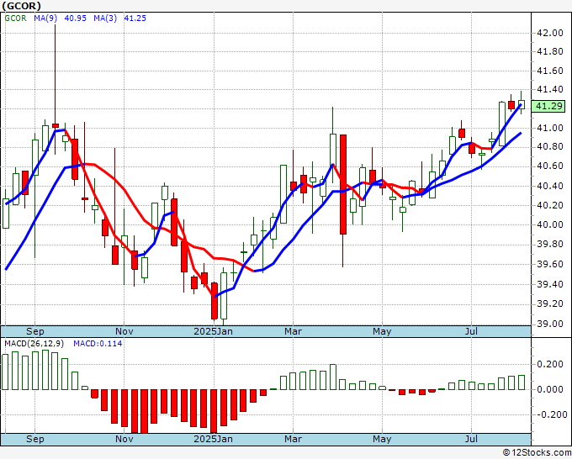Click the last green candlestick near 41.29
The height and width of the screenshot is (459, 572).
522,104
